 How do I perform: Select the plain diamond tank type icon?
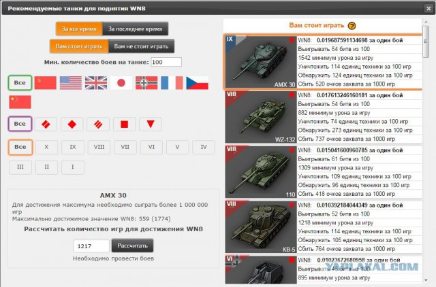coord(72,124)
